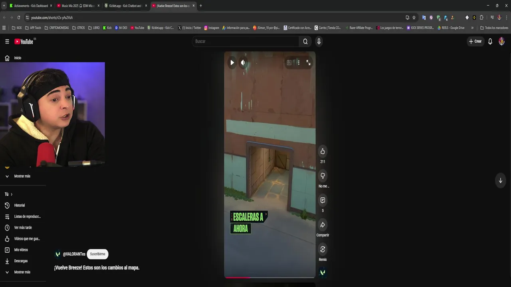The height and width of the screenshot is (287, 511).
Task: Open the Short's three-dot more options
Action: pos(299,63)
